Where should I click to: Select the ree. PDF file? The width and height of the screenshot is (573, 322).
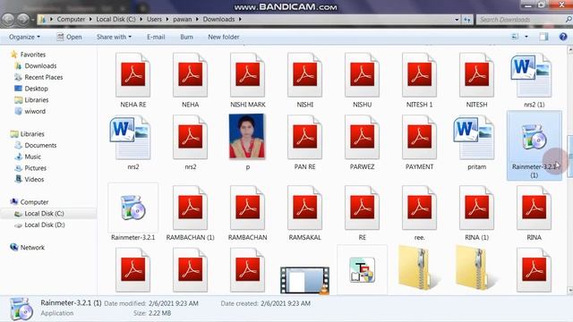coord(420,213)
